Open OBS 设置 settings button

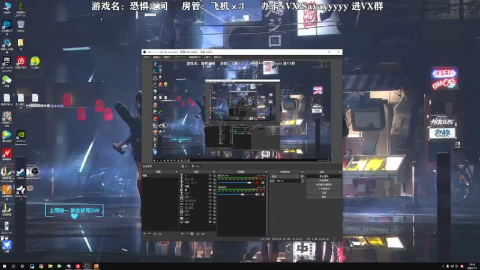(x=324, y=193)
